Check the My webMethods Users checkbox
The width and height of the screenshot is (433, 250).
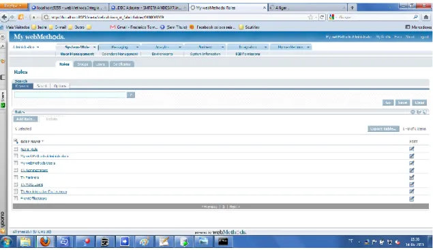16,163
